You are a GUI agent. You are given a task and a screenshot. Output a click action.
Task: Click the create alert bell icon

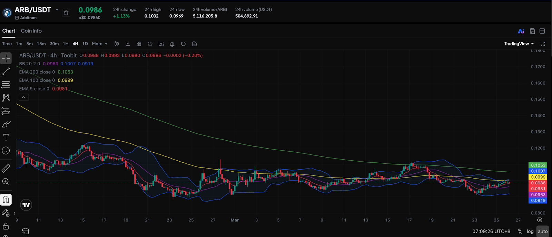(x=172, y=44)
